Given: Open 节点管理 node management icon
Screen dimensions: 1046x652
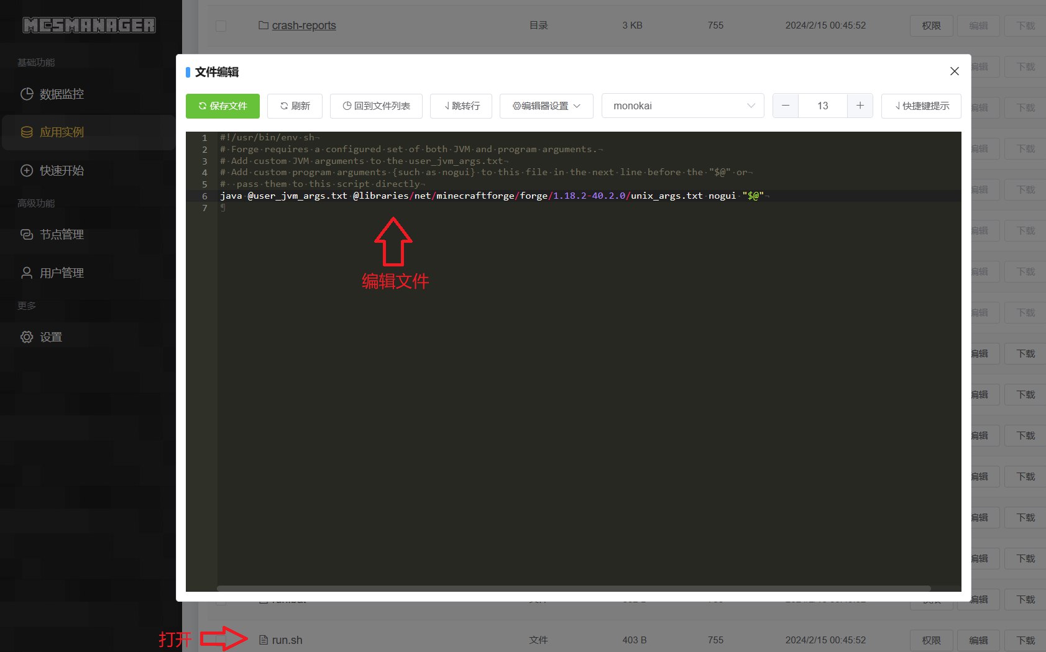Looking at the screenshot, I should click(x=27, y=235).
